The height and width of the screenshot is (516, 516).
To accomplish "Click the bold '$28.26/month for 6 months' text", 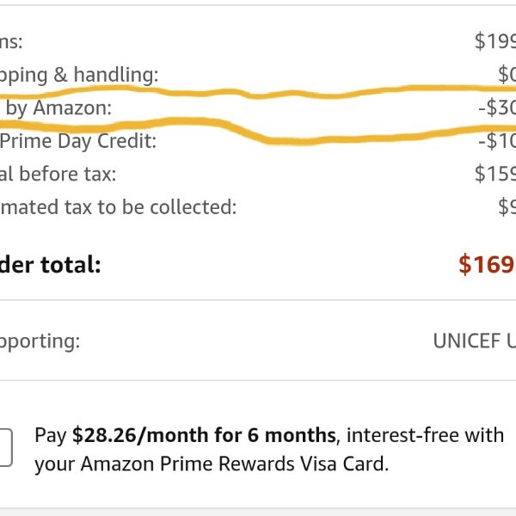I will point(204,435).
